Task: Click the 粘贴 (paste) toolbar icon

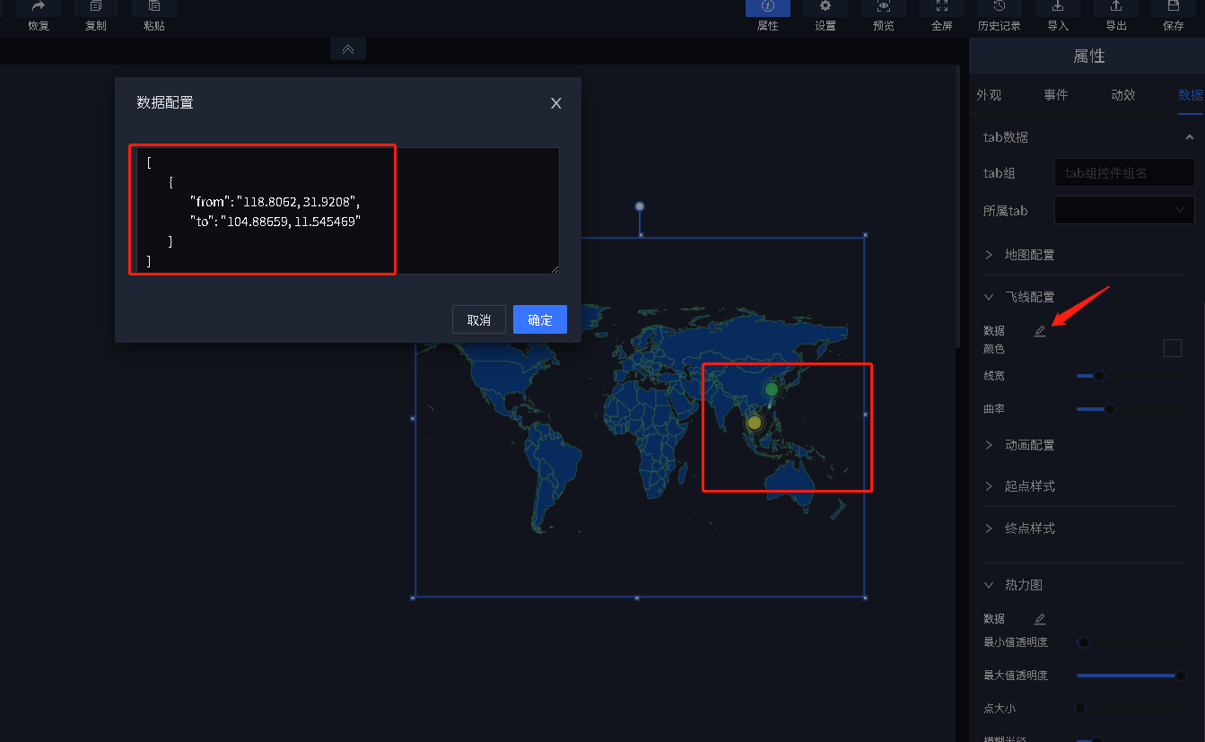Action: [154, 7]
